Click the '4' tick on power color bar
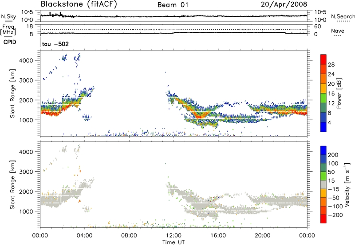 tap(329, 122)
